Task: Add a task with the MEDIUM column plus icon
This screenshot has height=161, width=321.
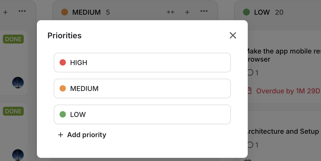Action: (x=187, y=12)
